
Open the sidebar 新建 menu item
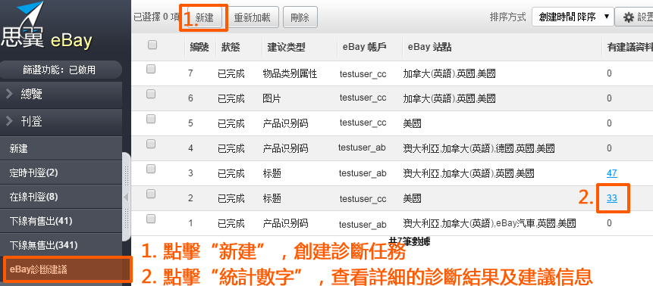(x=61, y=148)
